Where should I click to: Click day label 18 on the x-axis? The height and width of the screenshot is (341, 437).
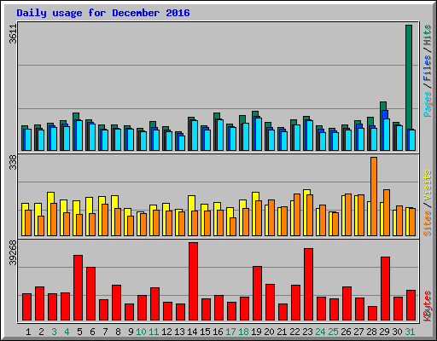(243, 332)
